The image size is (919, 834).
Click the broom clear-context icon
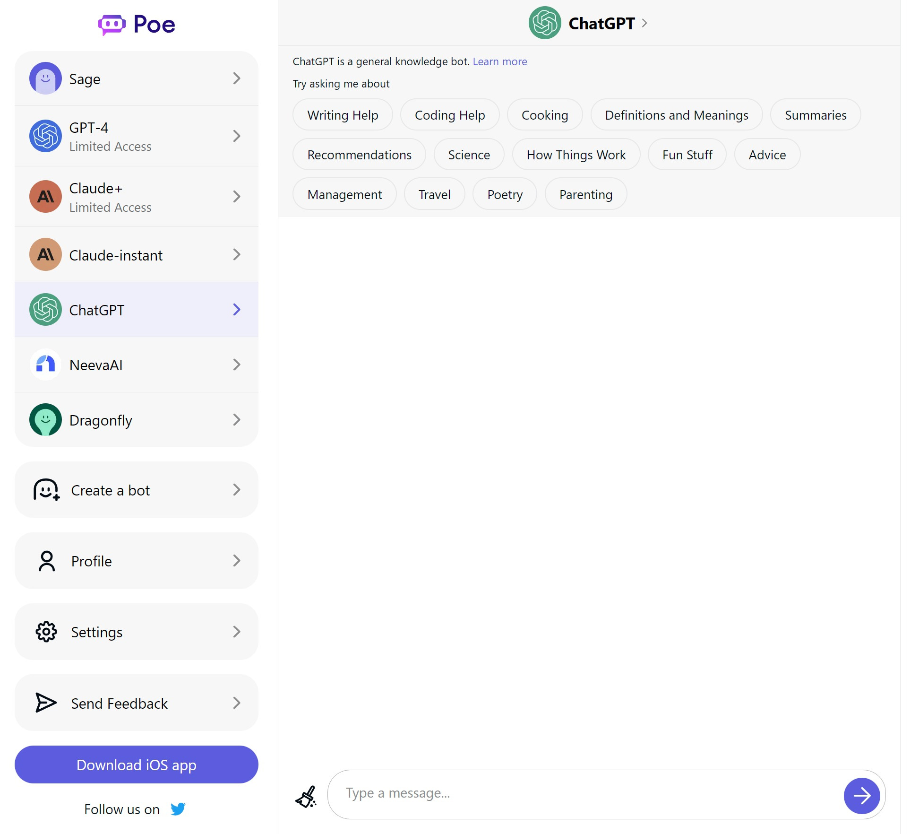coord(306,797)
